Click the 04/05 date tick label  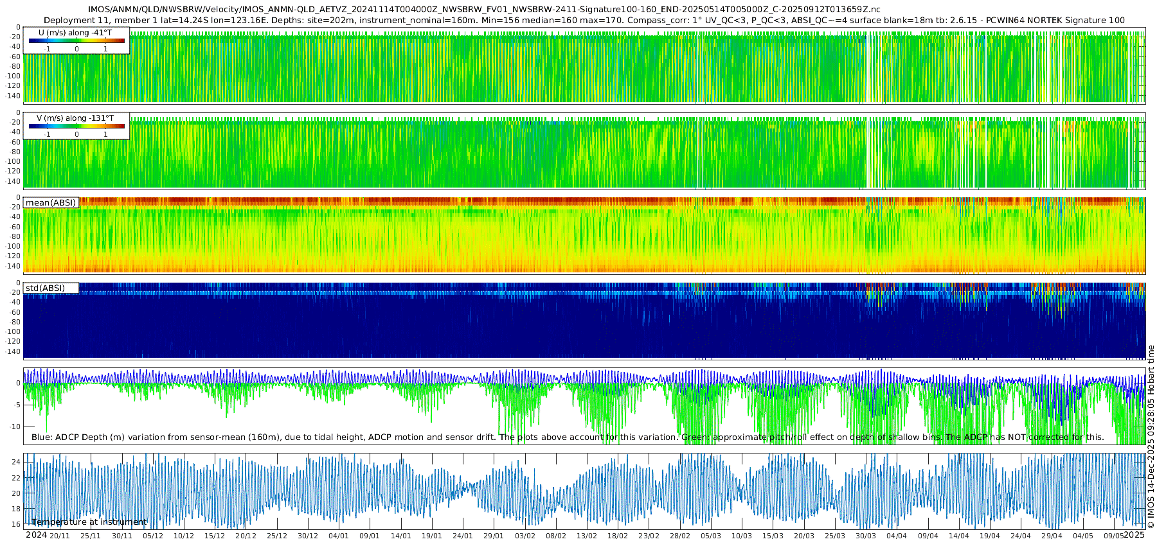click(1083, 536)
